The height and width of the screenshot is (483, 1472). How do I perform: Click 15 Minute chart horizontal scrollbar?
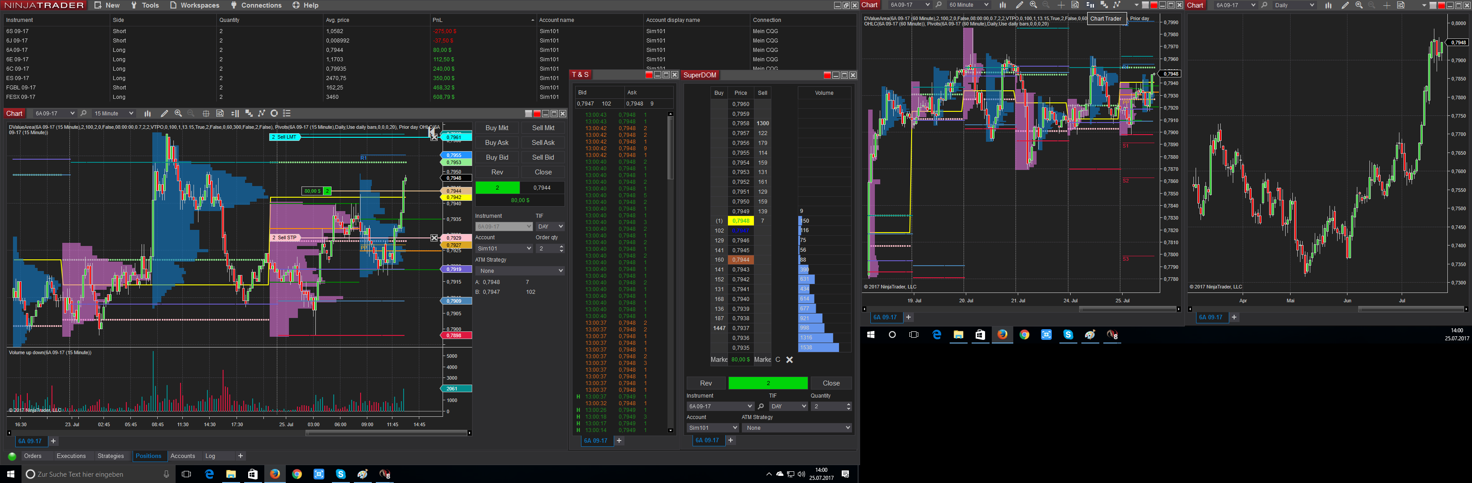pos(386,433)
